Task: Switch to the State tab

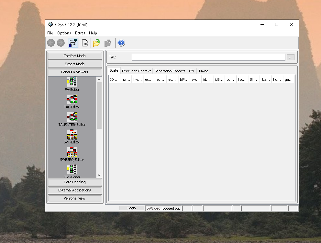Action: coord(114,71)
